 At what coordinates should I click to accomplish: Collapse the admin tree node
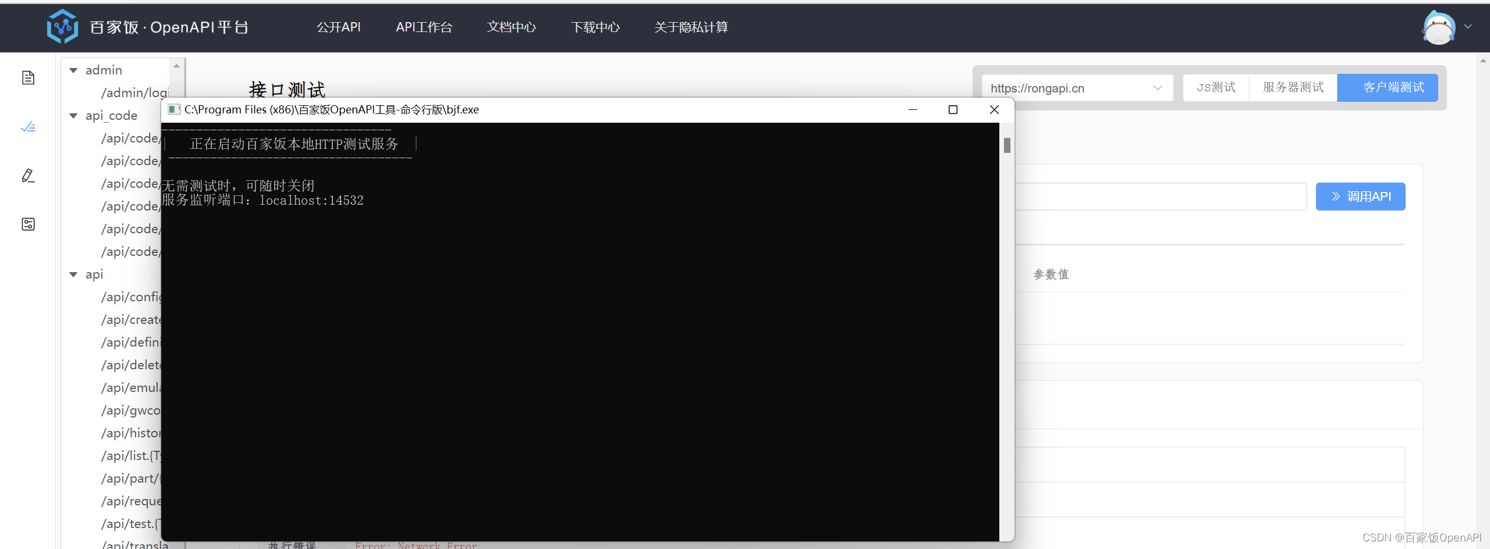coord(73,70)
